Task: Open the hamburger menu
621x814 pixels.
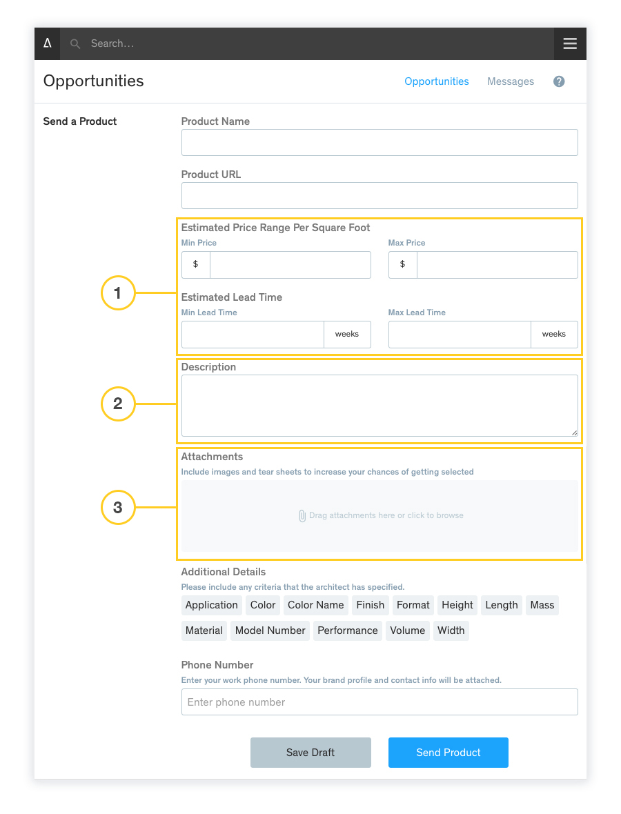Action: [x=570, y=43]
